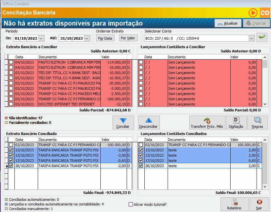Viewport: 271px width, 212px height.
Task: Sort statement with Por Data
Action: tap(105, 38)
